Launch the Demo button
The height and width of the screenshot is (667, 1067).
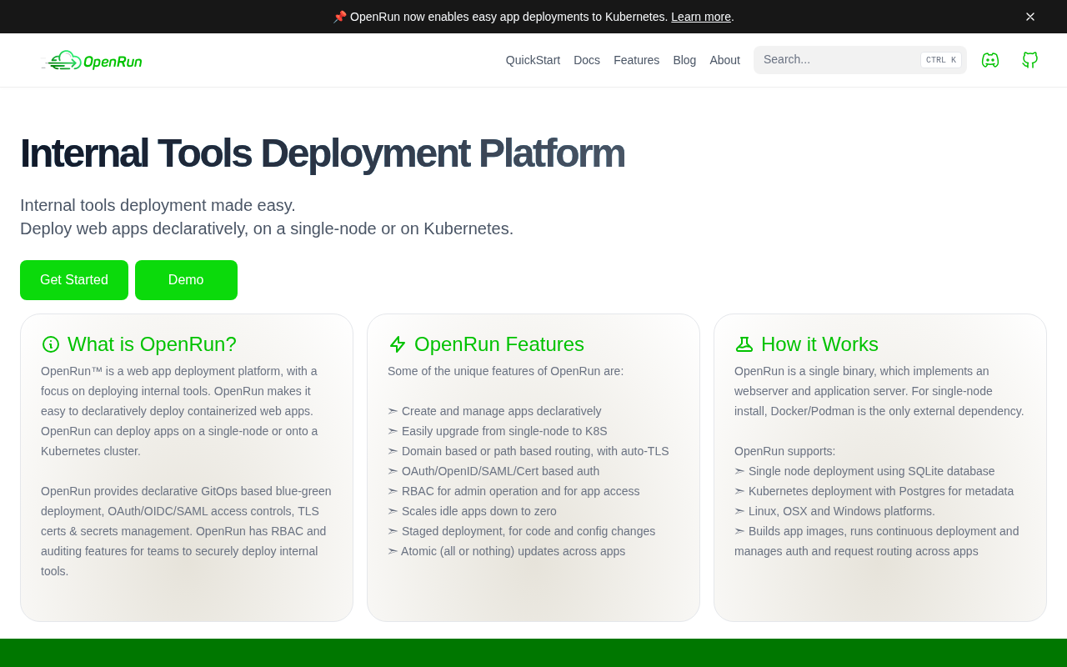(186, 280)
